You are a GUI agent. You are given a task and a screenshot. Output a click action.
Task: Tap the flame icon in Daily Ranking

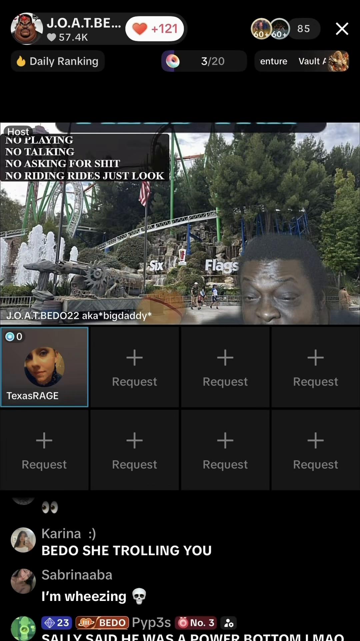point(21,61)
